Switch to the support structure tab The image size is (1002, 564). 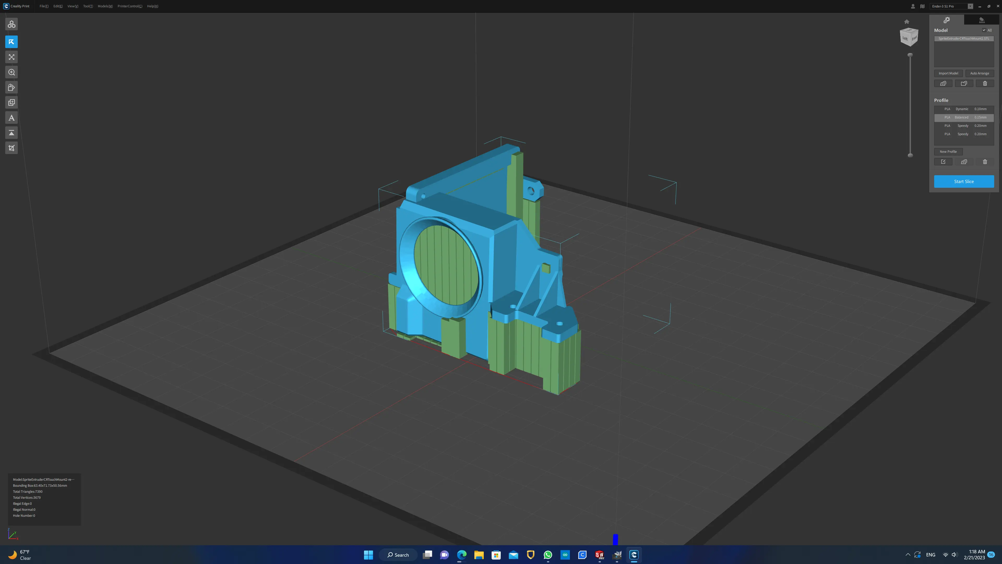[982, 20]
